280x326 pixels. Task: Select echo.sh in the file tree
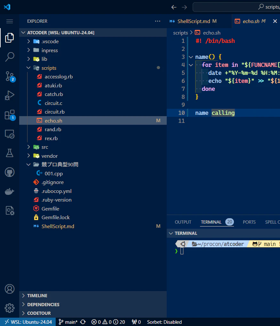(x=93, y=121)
